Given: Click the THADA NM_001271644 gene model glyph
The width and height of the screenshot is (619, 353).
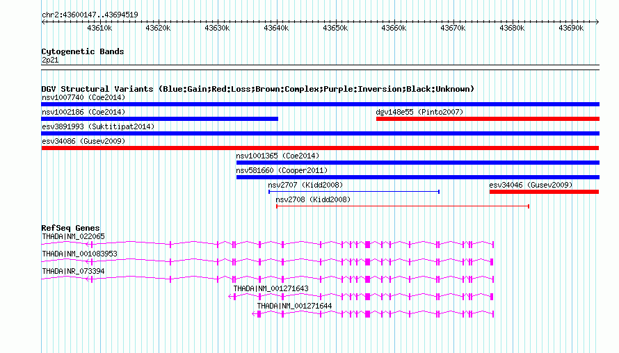Looking at the screenshot, I should pyautogui.click(x=373, y=314).
